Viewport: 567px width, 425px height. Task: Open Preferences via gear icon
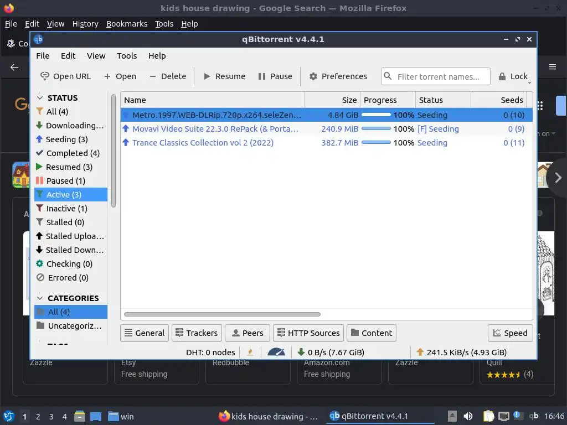click(313, 76)
